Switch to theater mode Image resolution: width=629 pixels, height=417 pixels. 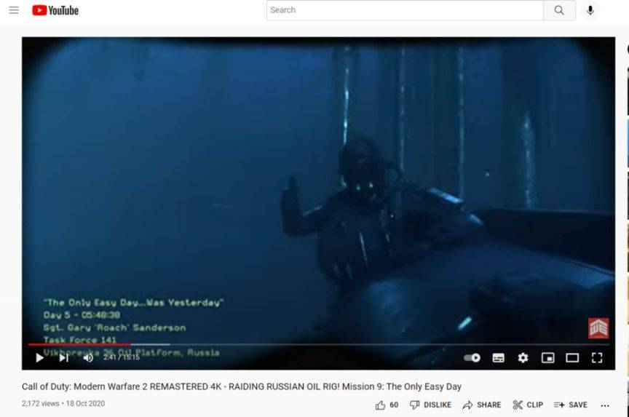click(572, 357)
